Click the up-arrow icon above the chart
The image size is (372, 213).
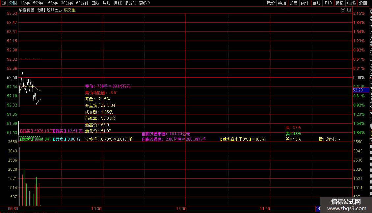click(x=343, y=10)
